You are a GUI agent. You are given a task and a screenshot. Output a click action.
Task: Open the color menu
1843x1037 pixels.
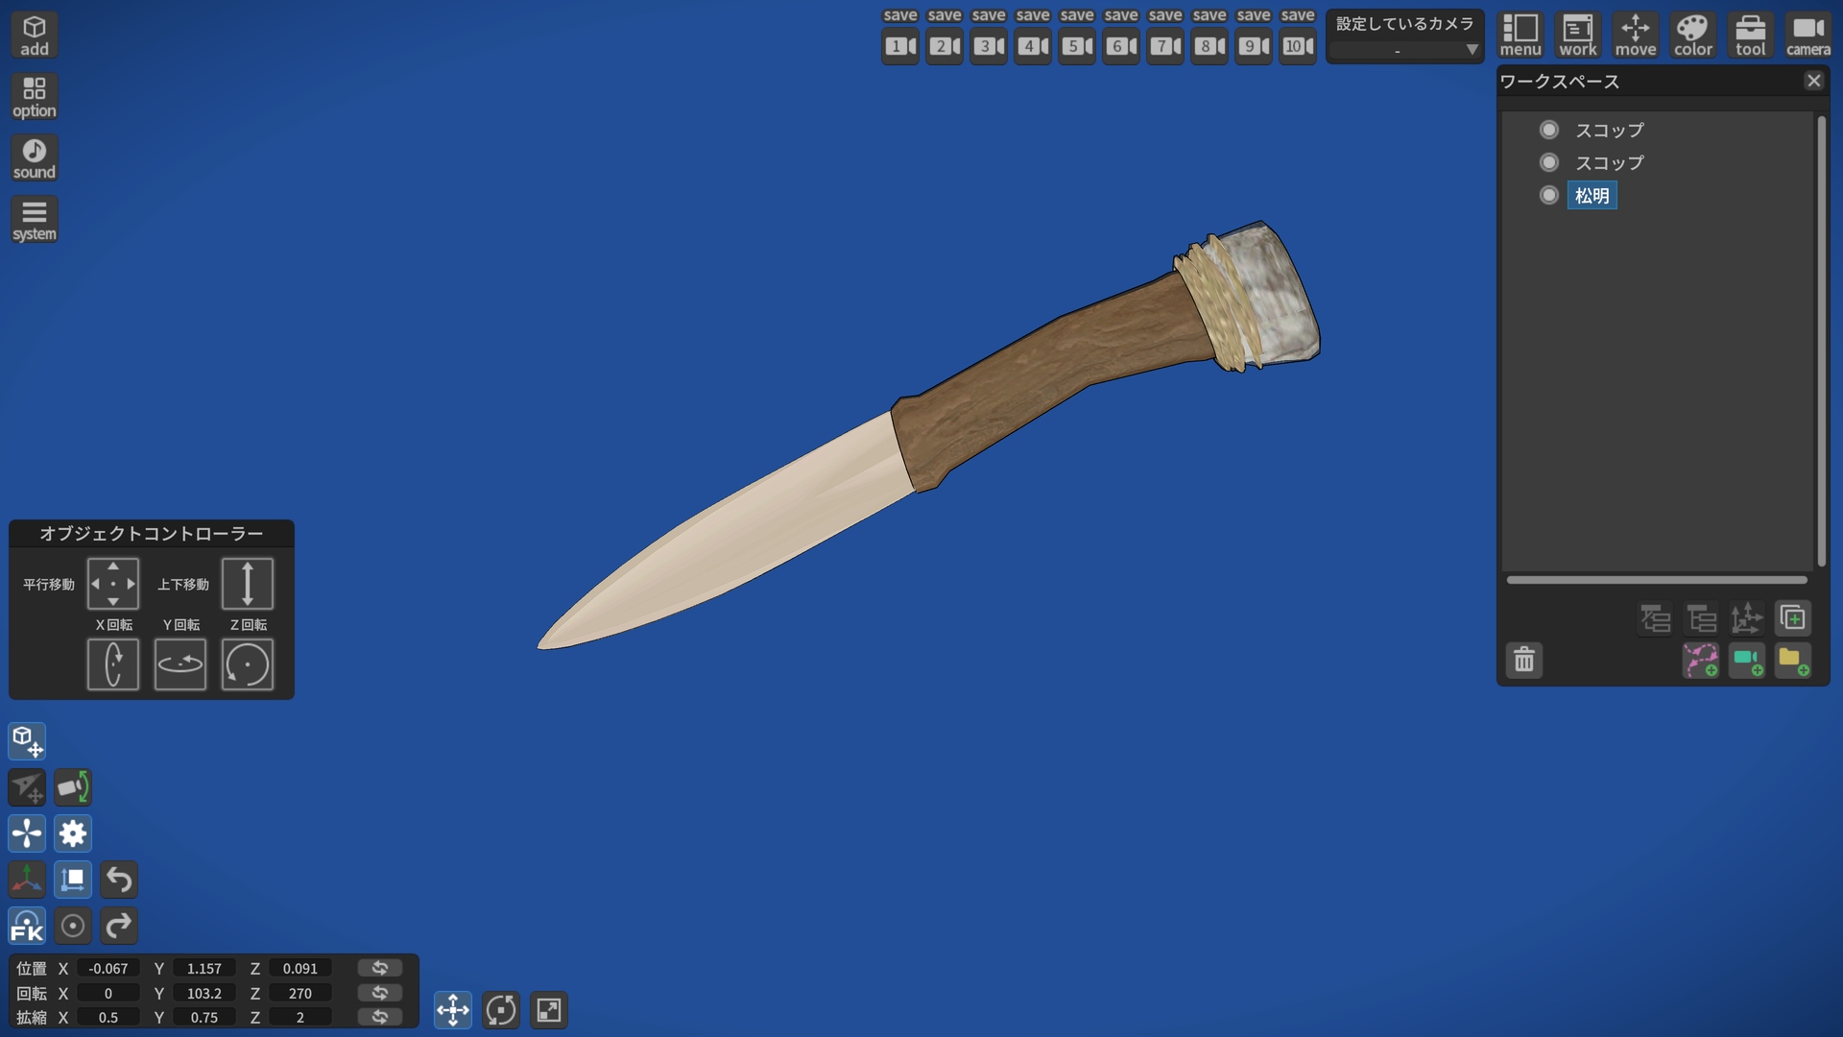(x=1692, y=36)
